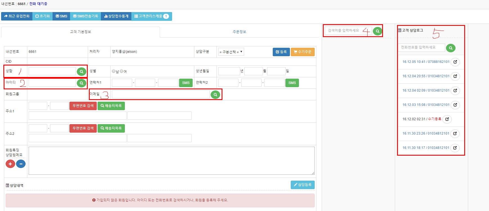The height and width of the screenshot is (211, 489).
Task: Click the search icon beside 이메일 field
Action: click(215, 95)
